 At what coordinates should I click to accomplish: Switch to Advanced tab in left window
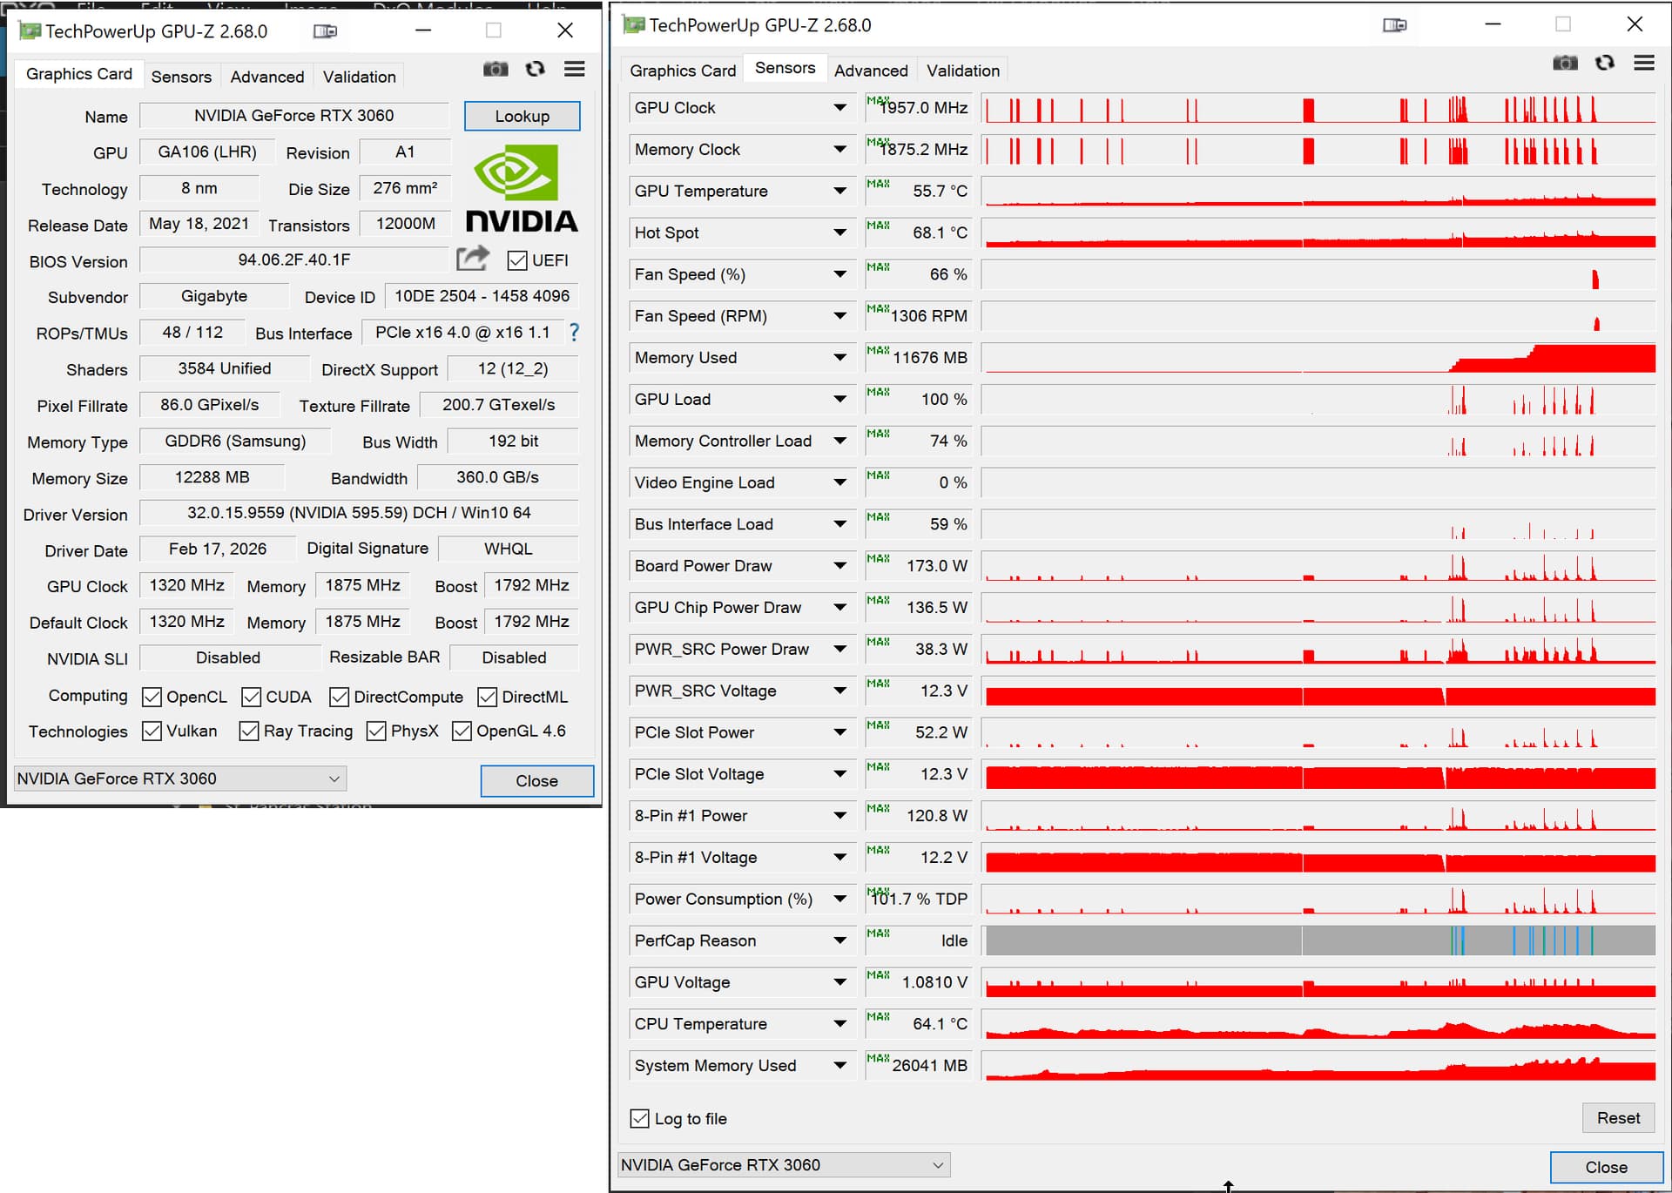point(267,77)
